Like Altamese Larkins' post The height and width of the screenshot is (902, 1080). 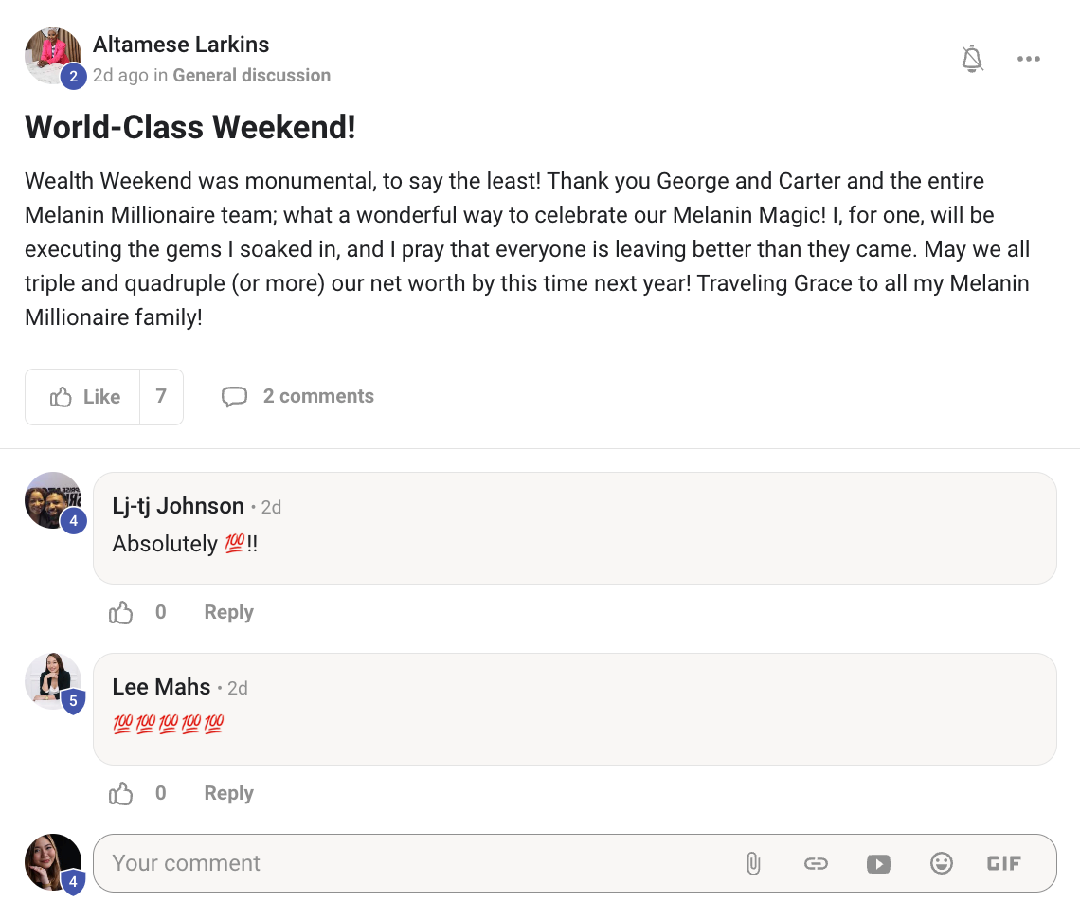tap(84, 397)
